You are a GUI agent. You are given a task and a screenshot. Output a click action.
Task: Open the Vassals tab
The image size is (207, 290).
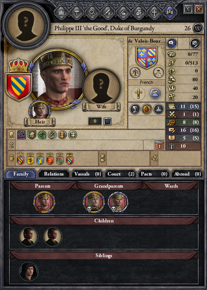tap(87, 174)
